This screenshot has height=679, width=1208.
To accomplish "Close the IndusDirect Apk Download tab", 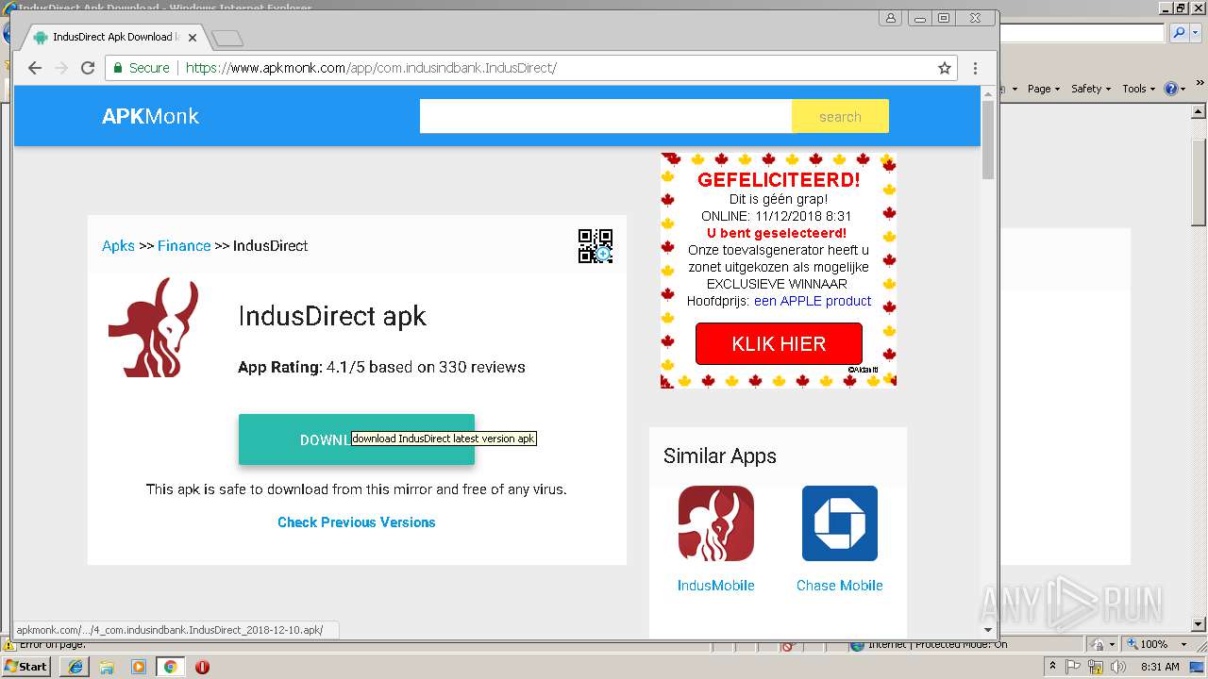I will tap(193, 38).
